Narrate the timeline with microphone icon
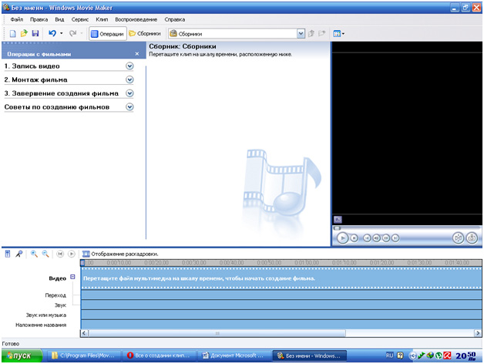This screenshot has height=364, width=484. point(19,254)
